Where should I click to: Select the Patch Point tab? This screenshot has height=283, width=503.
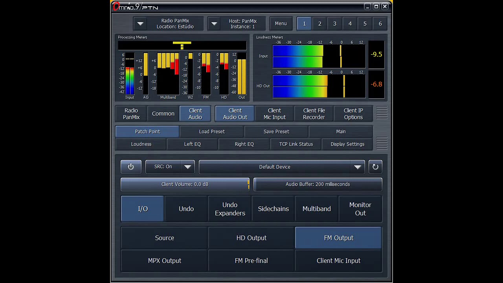coord(147,131)
